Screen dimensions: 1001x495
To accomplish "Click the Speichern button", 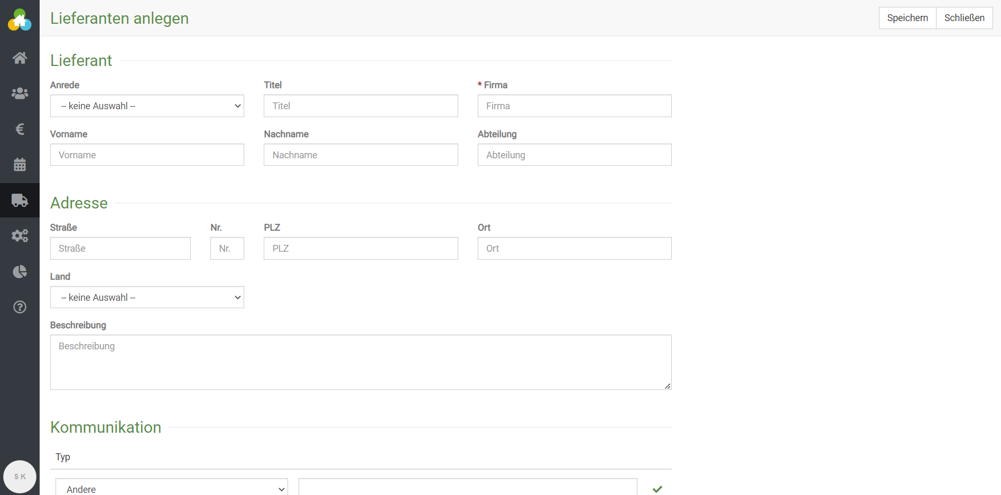I will point(907,18).
